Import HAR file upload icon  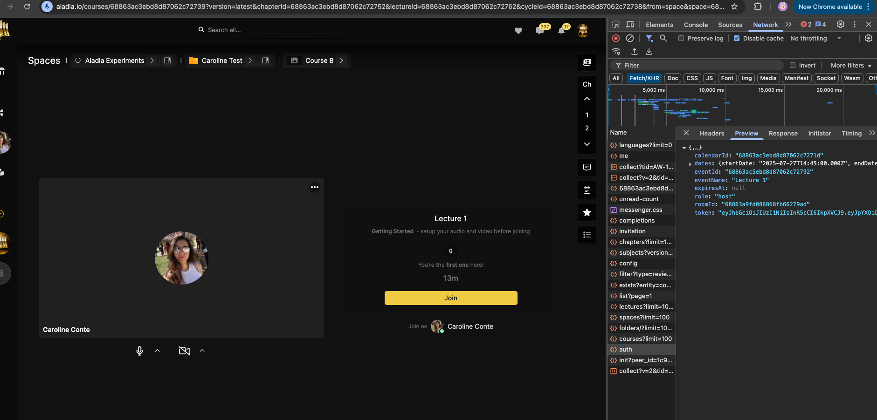tap(635, 52)
